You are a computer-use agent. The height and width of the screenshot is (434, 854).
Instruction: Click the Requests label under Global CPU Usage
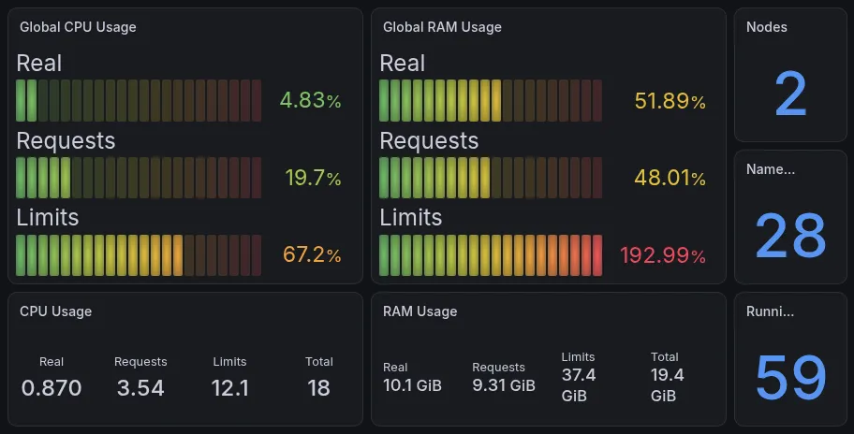point(66,141)
